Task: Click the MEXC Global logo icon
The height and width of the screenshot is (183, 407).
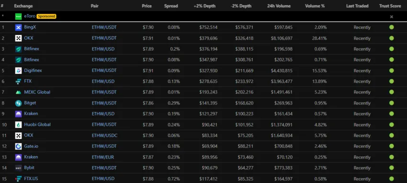Action: click(x=18, y=92)
